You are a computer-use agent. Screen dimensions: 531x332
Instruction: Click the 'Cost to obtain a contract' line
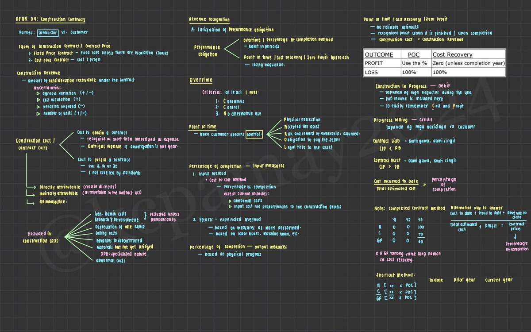pos(102,133)
